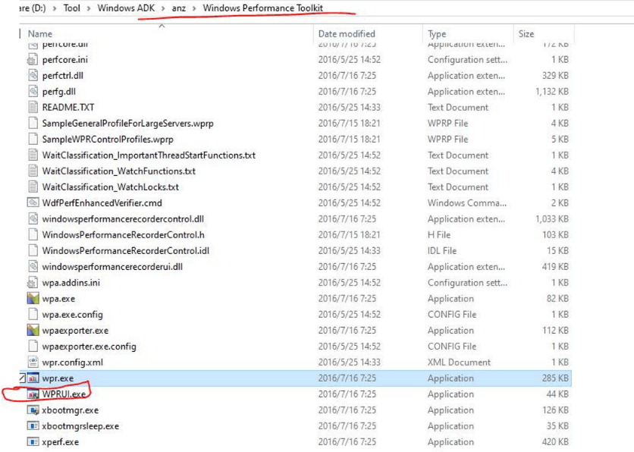This screenshot has height=452, width=634.
Task: Click the SampleWPRControlProfiles.wprp file icon
Action: point(33,140)
